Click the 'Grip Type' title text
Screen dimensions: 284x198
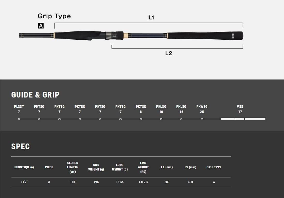(54, 16)
